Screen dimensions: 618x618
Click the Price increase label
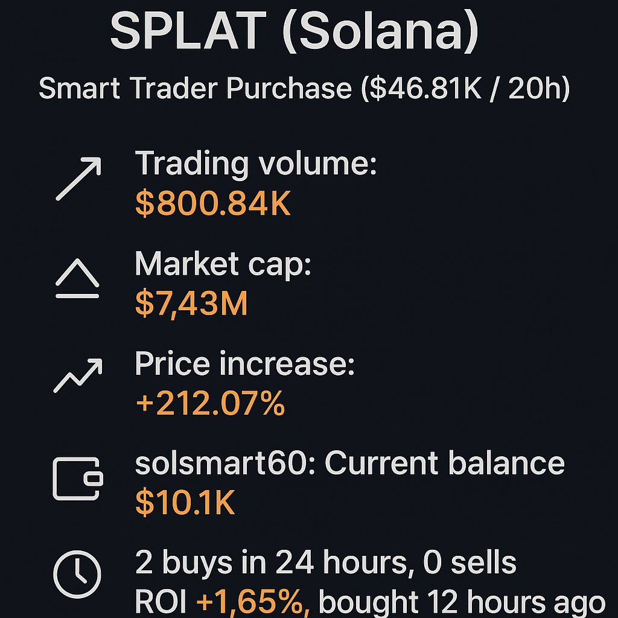point(245,363)
